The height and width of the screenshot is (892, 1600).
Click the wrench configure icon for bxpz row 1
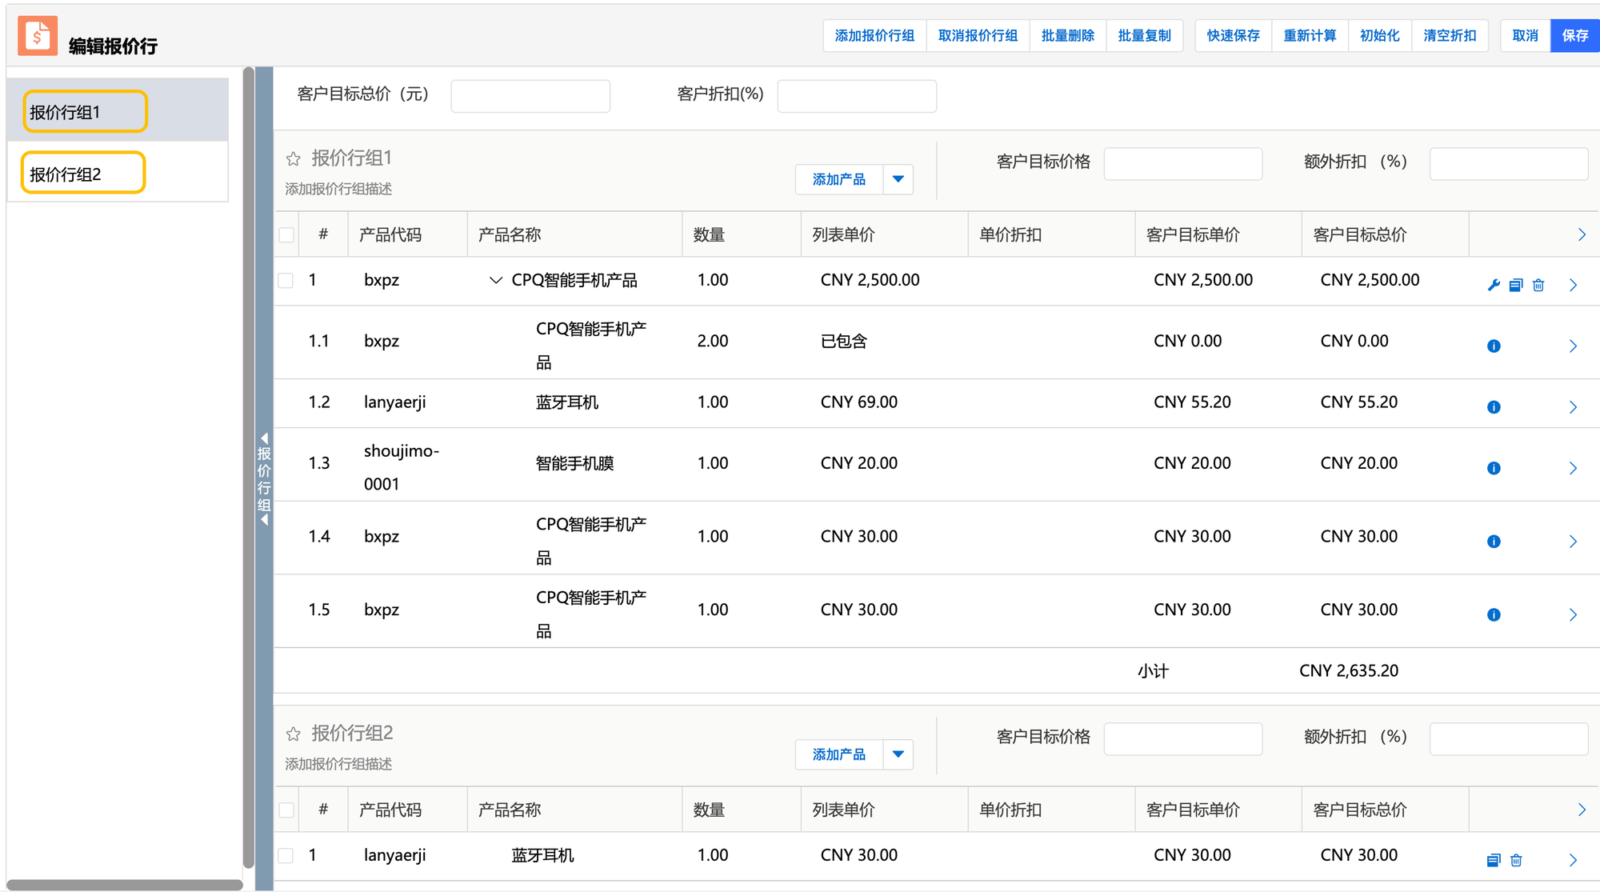coord(1493,286)
